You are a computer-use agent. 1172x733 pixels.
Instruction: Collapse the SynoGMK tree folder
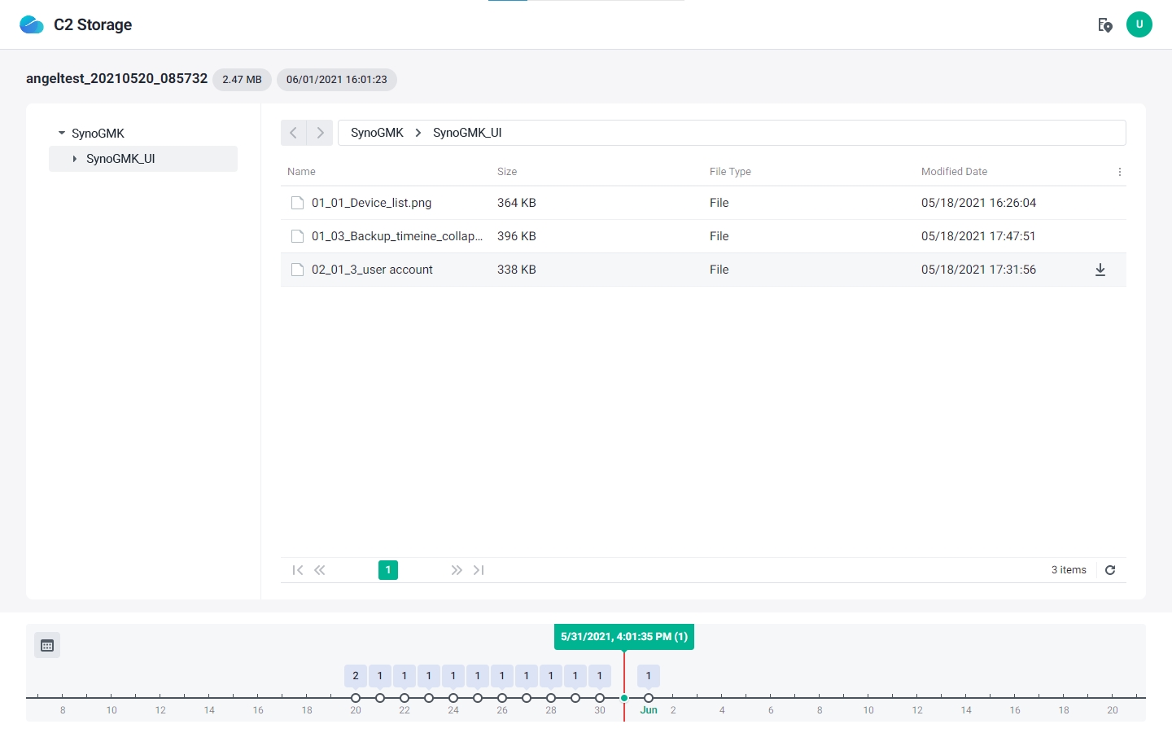[x=62, y=134]
